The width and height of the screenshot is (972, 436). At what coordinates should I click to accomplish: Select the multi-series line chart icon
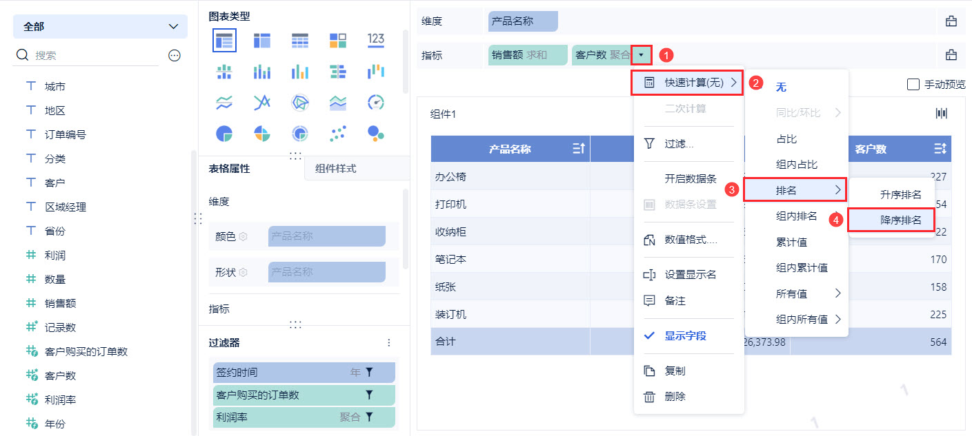pos(262,103)
